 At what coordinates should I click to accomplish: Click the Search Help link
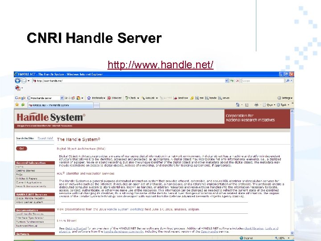click(x=45, y=138)
